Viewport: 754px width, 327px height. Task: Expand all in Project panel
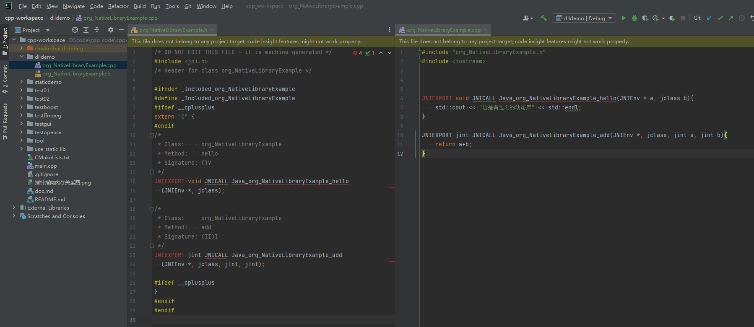[86, 30]
